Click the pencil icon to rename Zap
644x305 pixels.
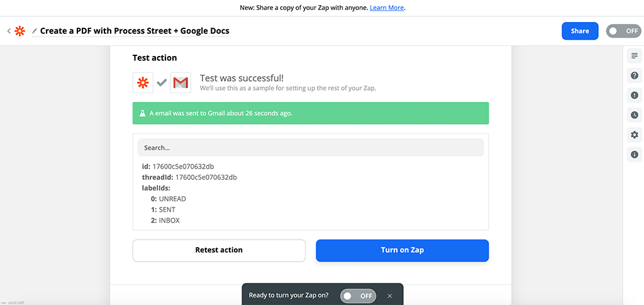click(x=35, y=31)
